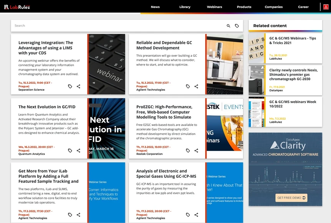Click the GC lab instrument thumbnail

pos(225,64)
